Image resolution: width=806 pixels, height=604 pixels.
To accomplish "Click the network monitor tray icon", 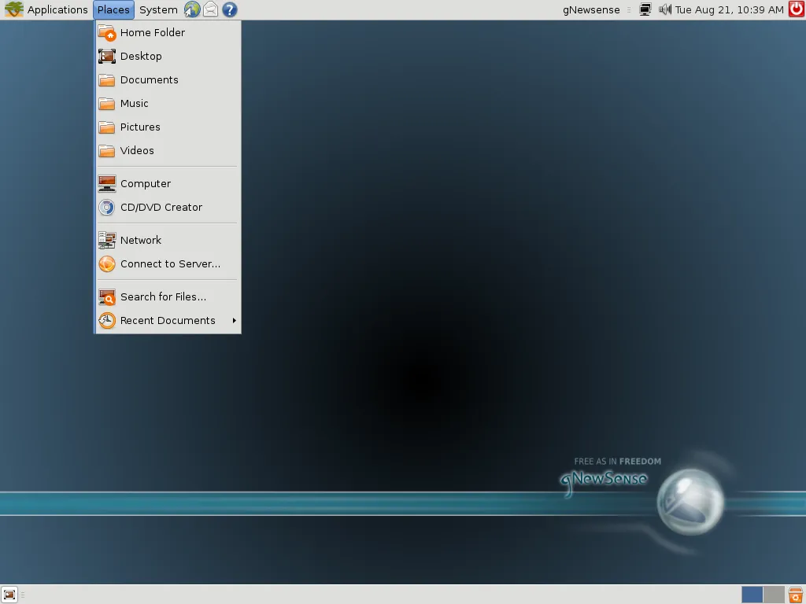I will [645, 9].
